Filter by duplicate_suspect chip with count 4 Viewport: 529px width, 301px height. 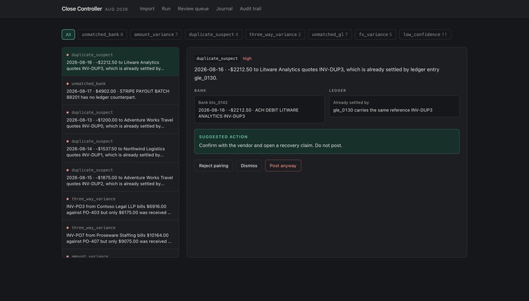(213, 34)
